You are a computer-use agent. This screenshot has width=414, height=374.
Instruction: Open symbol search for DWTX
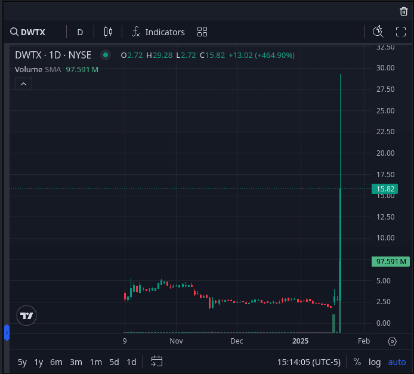point(28,32)
